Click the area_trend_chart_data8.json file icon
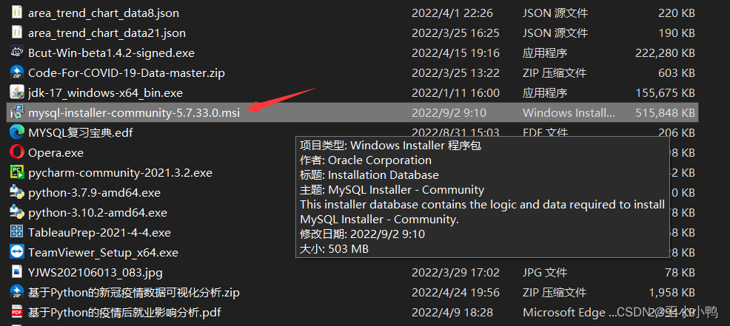Image resolution: width=730 pixels, height=326 pixels. click(x=17, y=13)
